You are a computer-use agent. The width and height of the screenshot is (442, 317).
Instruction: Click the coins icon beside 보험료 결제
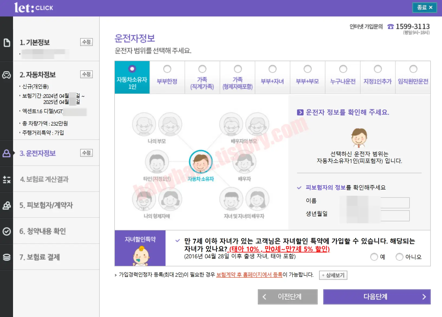coord(6,257)
